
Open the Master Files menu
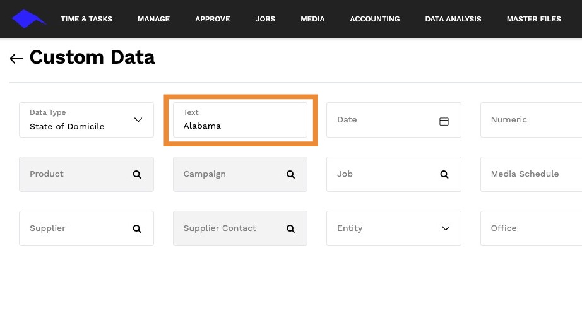pos(534,19)
